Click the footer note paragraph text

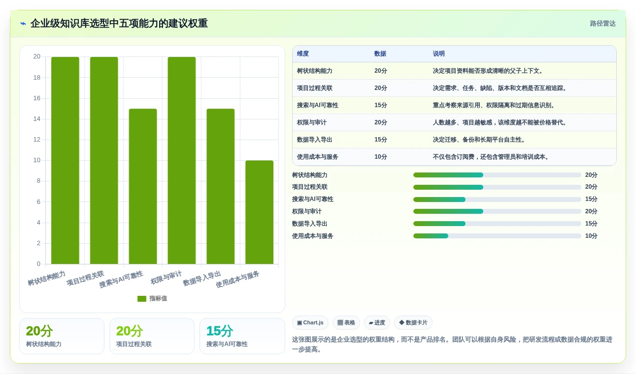pyautogui.click(x=452, y=345)
